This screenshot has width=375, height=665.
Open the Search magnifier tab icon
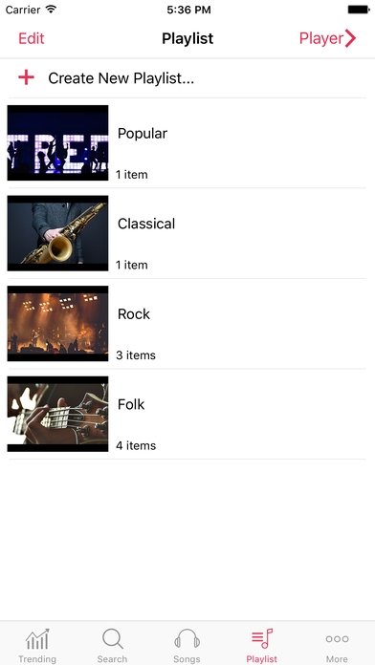pos(113,638)
